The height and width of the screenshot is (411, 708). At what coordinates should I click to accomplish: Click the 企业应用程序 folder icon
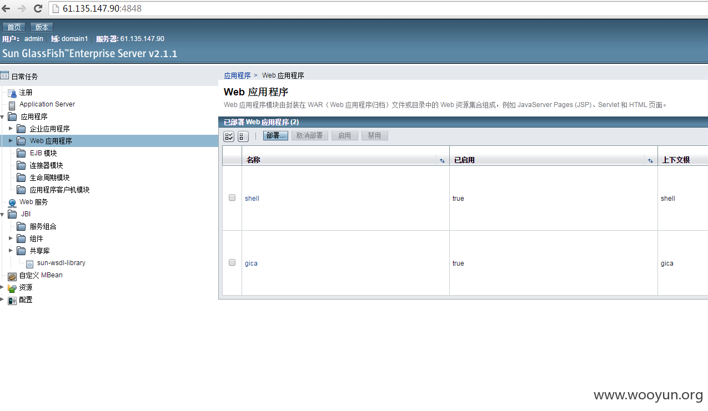pyautogui.click(x=21, y=129)
